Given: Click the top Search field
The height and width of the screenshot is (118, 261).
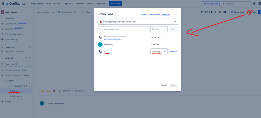Looking at the screenshot, I should pos(236,3).
